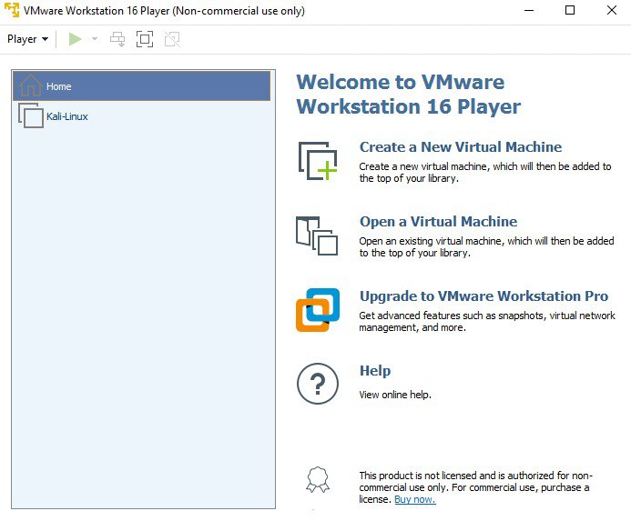Open the Player menu dropdown
Screen dimensions: 631x521
(27, 39)
